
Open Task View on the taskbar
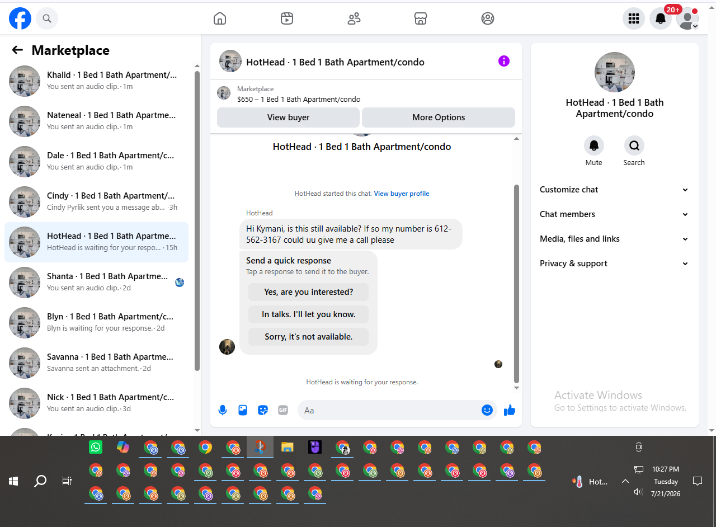[x=67, y=481]
